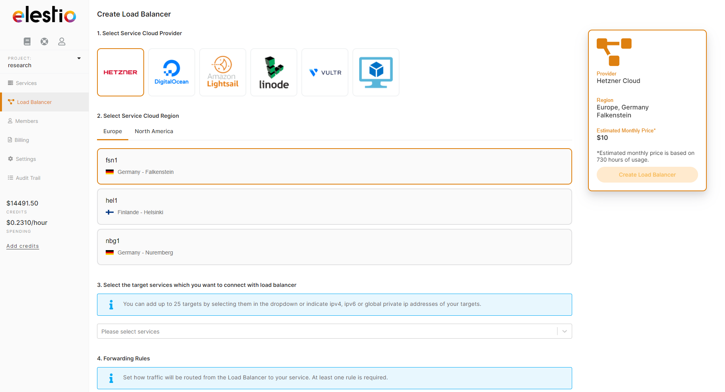Choose DigitalOcean provider card
725x392 pixels.
click(x=171, y=72)
